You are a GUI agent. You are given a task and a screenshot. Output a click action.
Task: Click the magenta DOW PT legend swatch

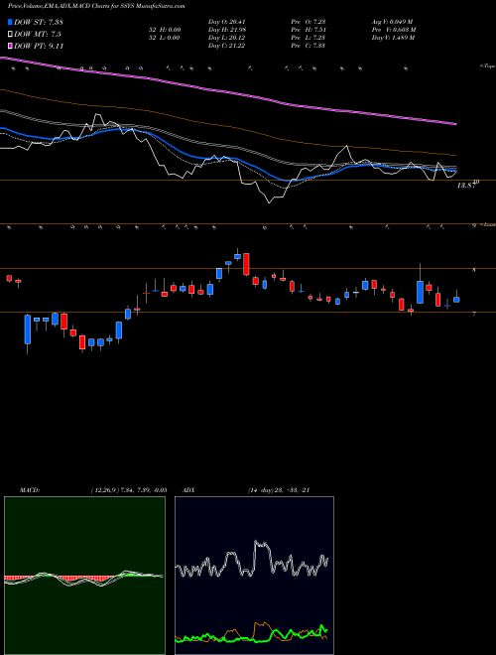click(10, 46)
